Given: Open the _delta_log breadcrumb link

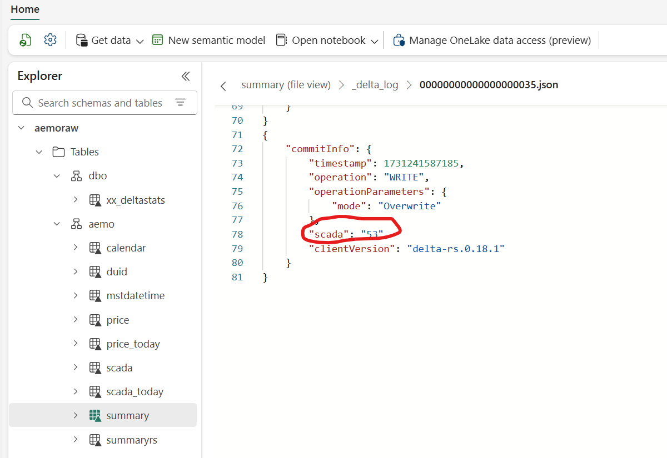Looking at the screenshot, I should click(375, 85).
